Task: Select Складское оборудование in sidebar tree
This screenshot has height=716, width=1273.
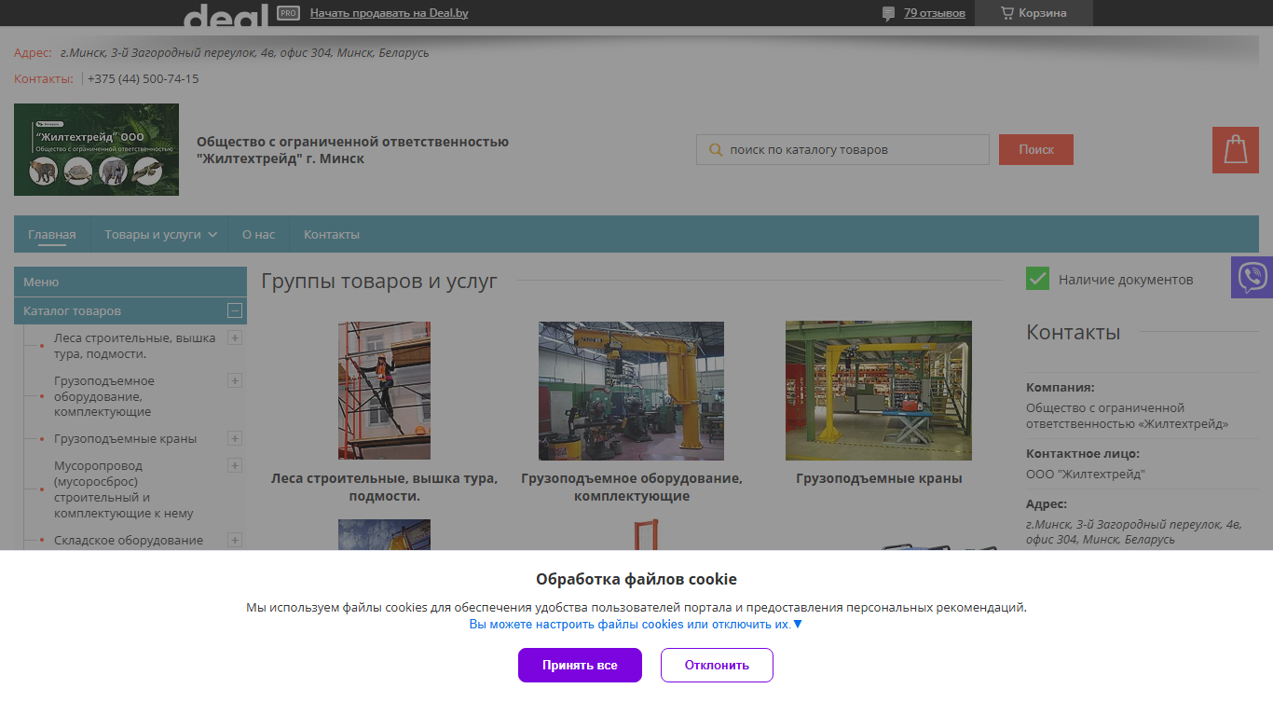Action: pyautogui.click(x=129, y=540)
